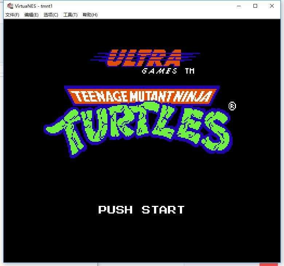The width and height of the screenshot is (284, 266).
Task: Close the VirtuaNES window
Action: tap(272, 6)
